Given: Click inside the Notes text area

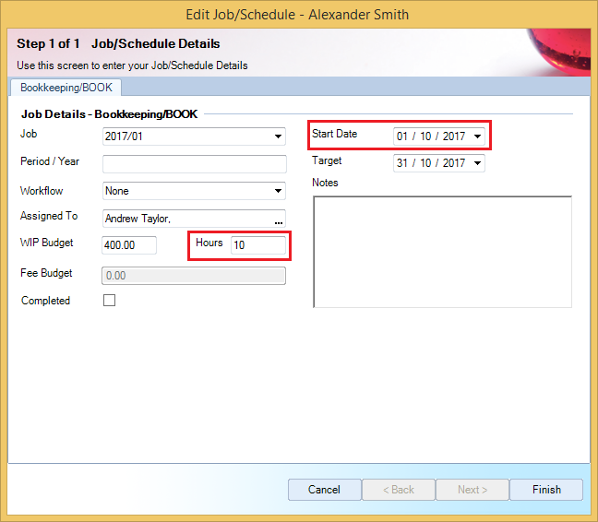Looking at the screenshot, I should (x=442, y=252).
